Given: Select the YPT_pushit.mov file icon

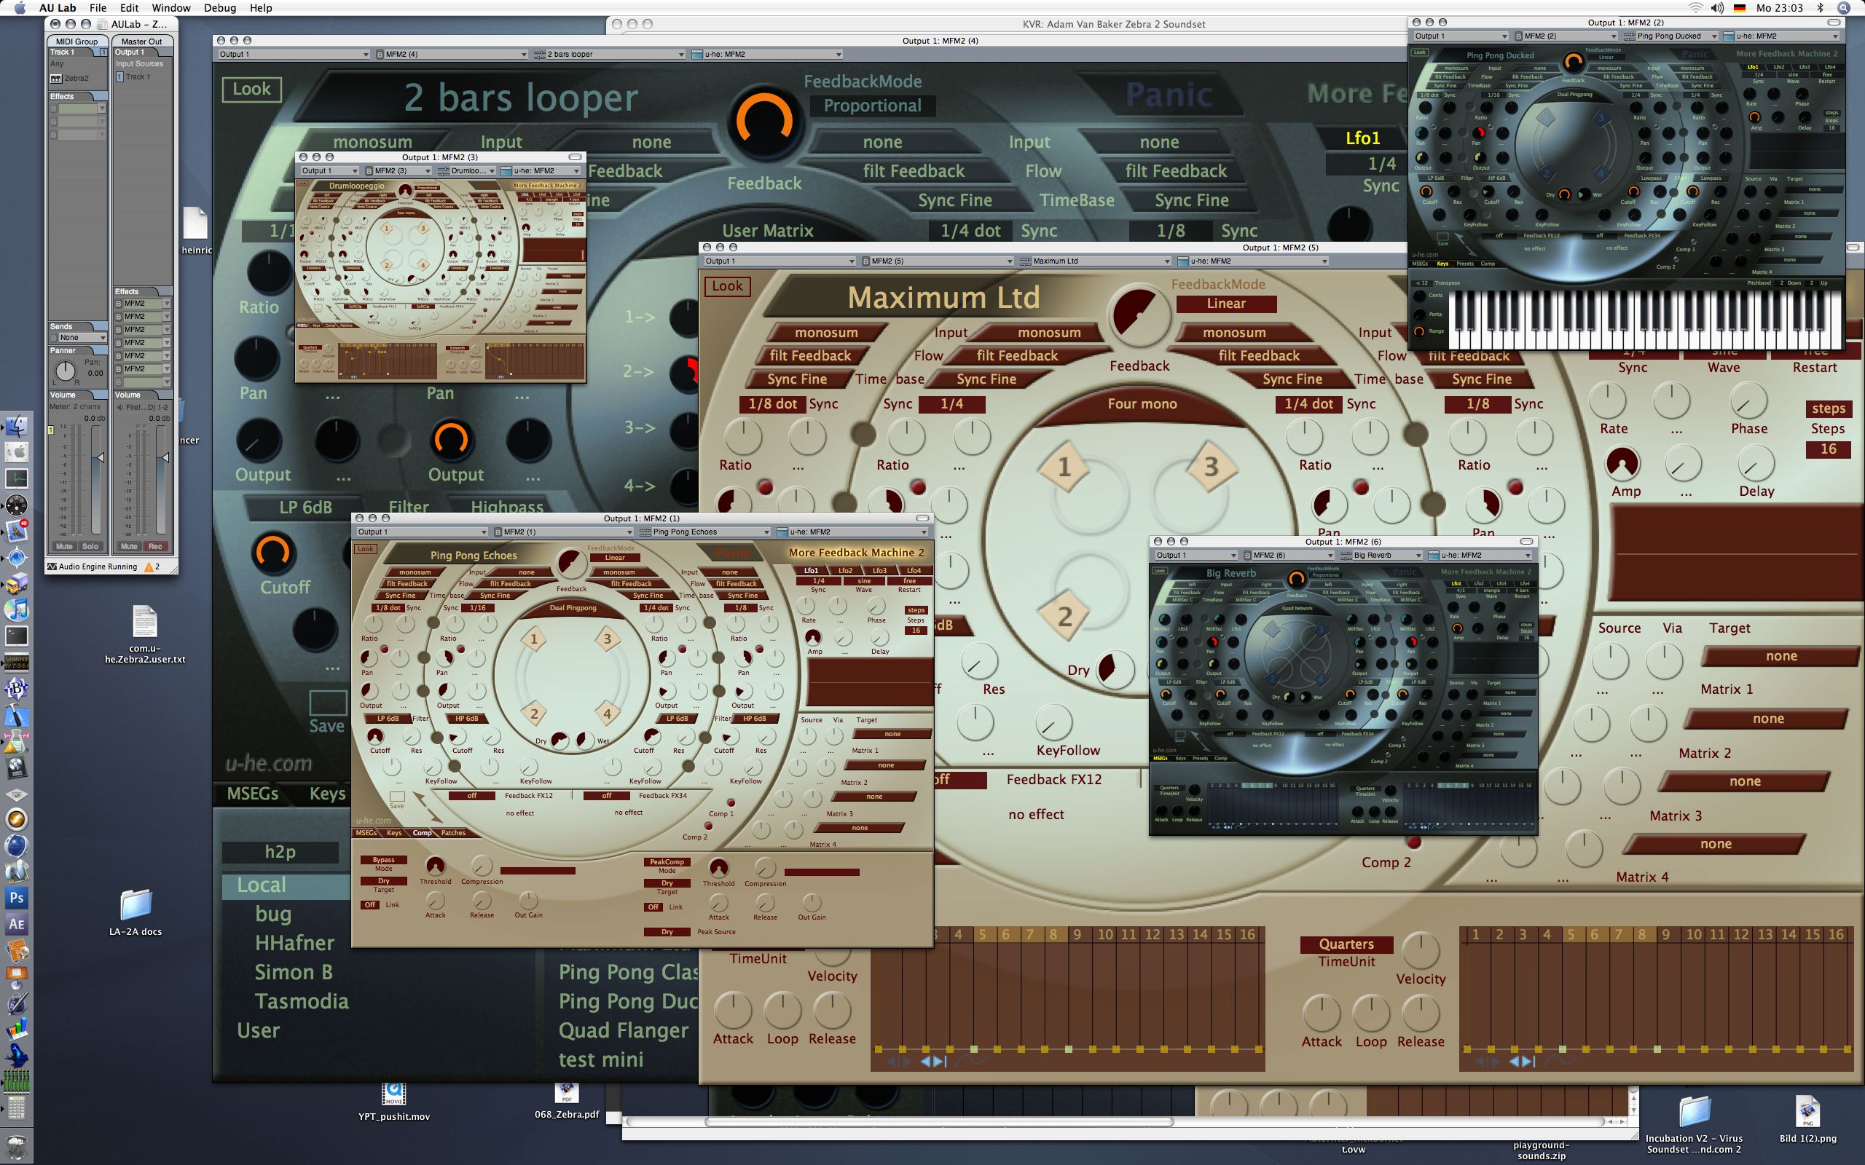Looking at the screenshot, I should tap(394, 1093).
